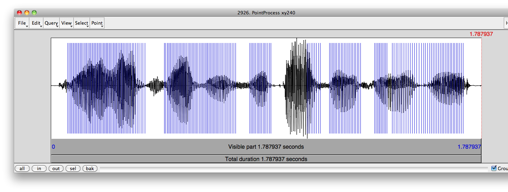Click the 'all' zoom button
The height and width of the screenshot is (192, 508).
pyautogui.click(x=22, y=168)
